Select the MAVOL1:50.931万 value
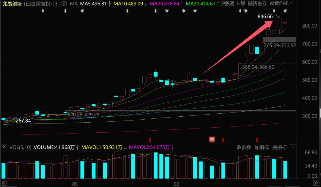The width and height of the screenshot is (321, 187). click(102, 147)
